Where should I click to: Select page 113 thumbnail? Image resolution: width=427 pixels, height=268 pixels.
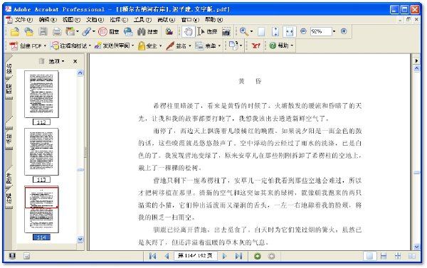(x=41, y=152)
